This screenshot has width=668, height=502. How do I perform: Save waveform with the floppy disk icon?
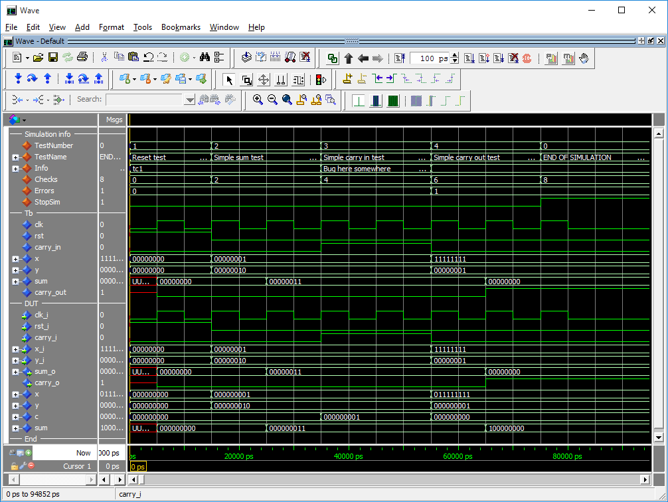(x=53, y=58)
